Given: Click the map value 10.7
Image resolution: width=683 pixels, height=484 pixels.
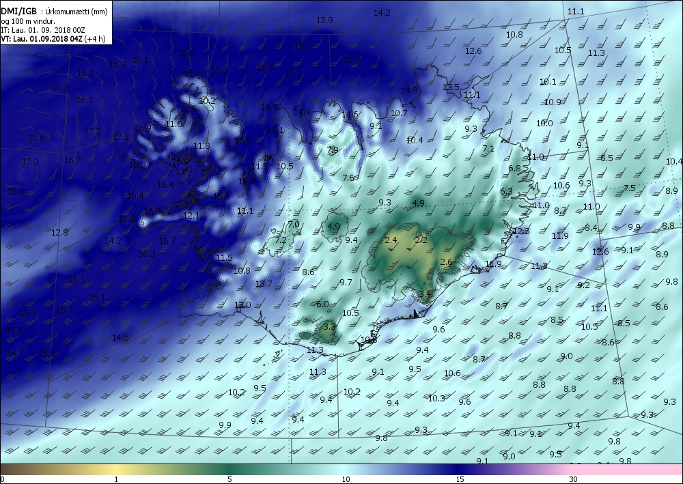Looking at the screenshot, I should (x=399, y=113).
